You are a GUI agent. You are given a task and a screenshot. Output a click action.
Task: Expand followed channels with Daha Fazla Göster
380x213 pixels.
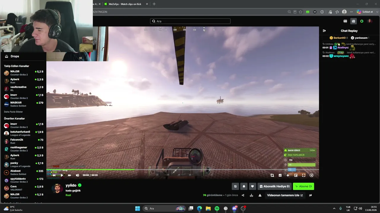click(13, 112)
